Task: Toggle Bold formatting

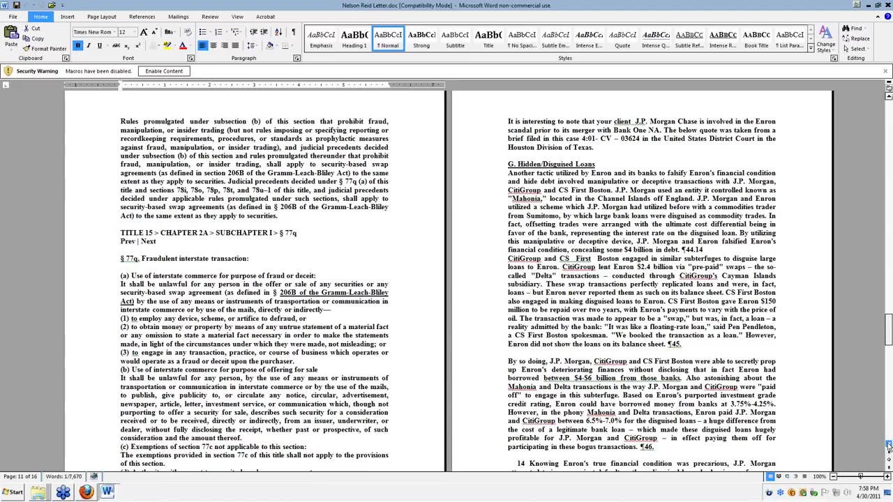Action: coord(77,46)
